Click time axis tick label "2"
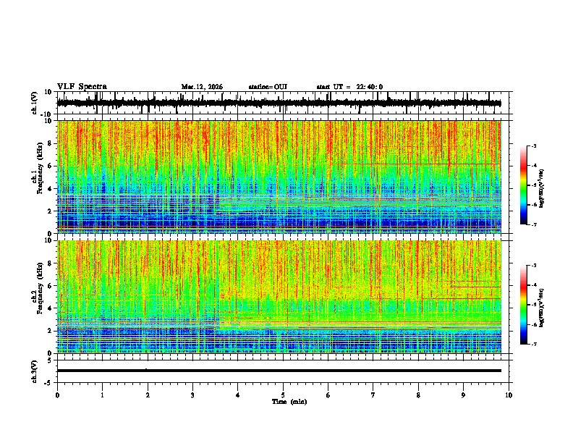The height and width of the screenshot is (443, 573). [x=148, y=395]
